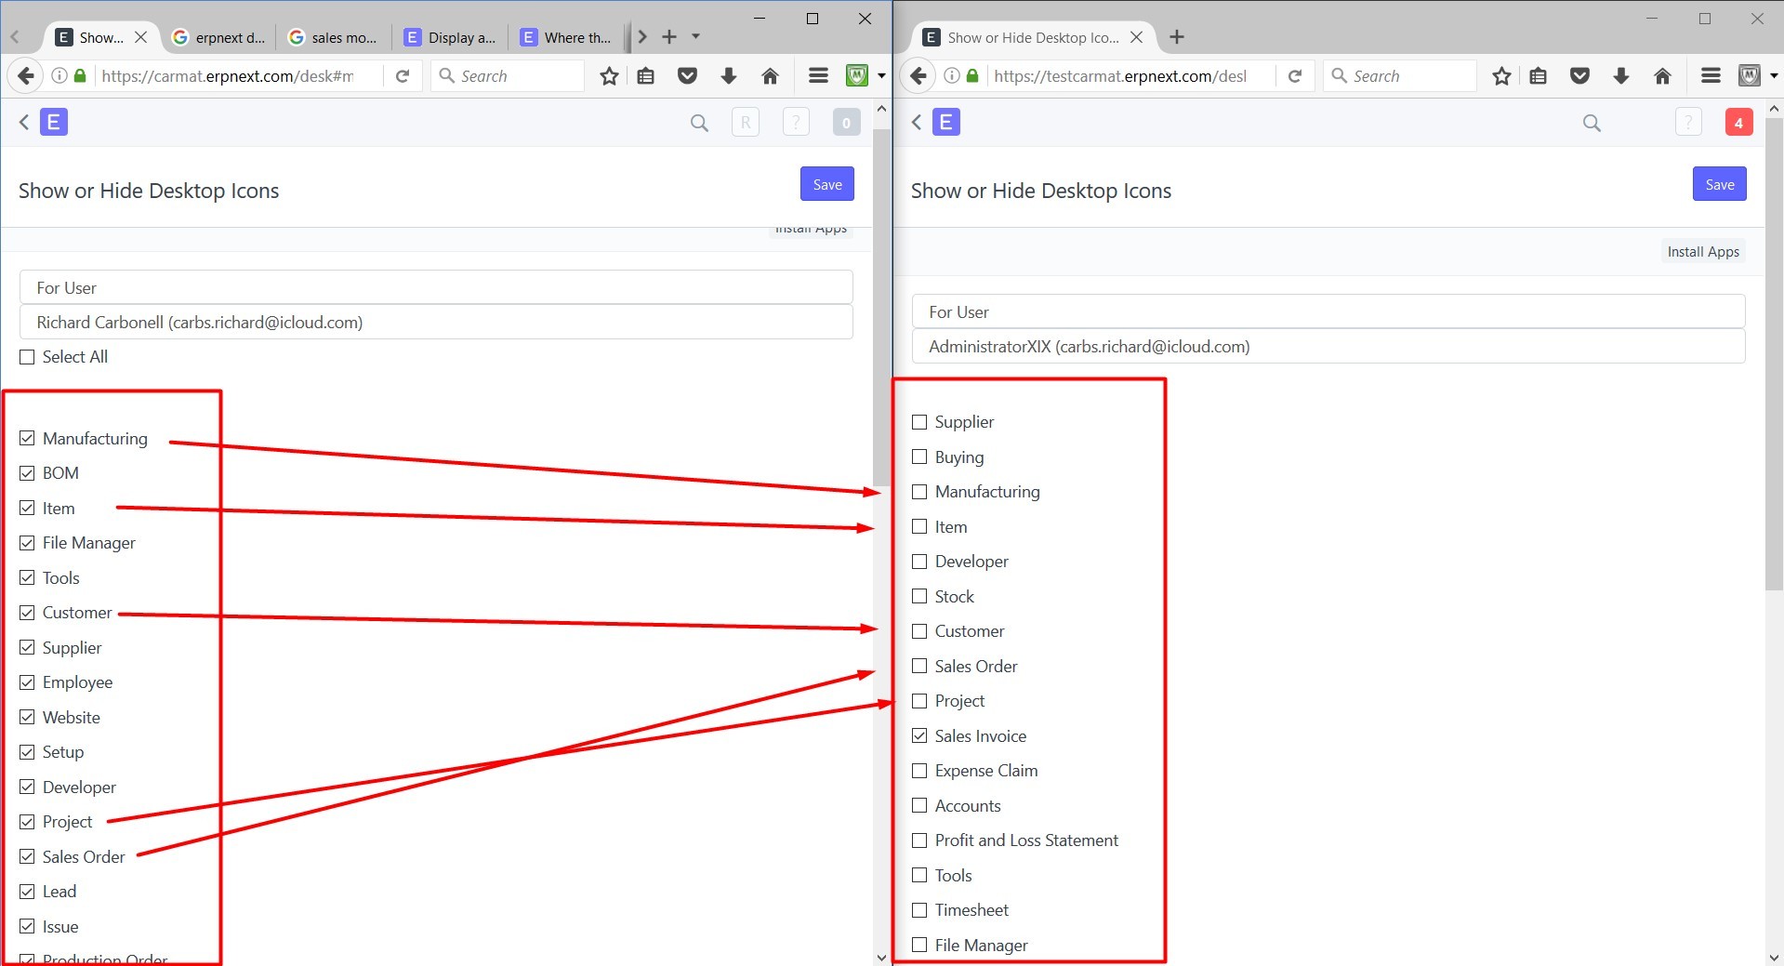
Task: Click Install Apps button in right window
Action: pos(1703,251)
